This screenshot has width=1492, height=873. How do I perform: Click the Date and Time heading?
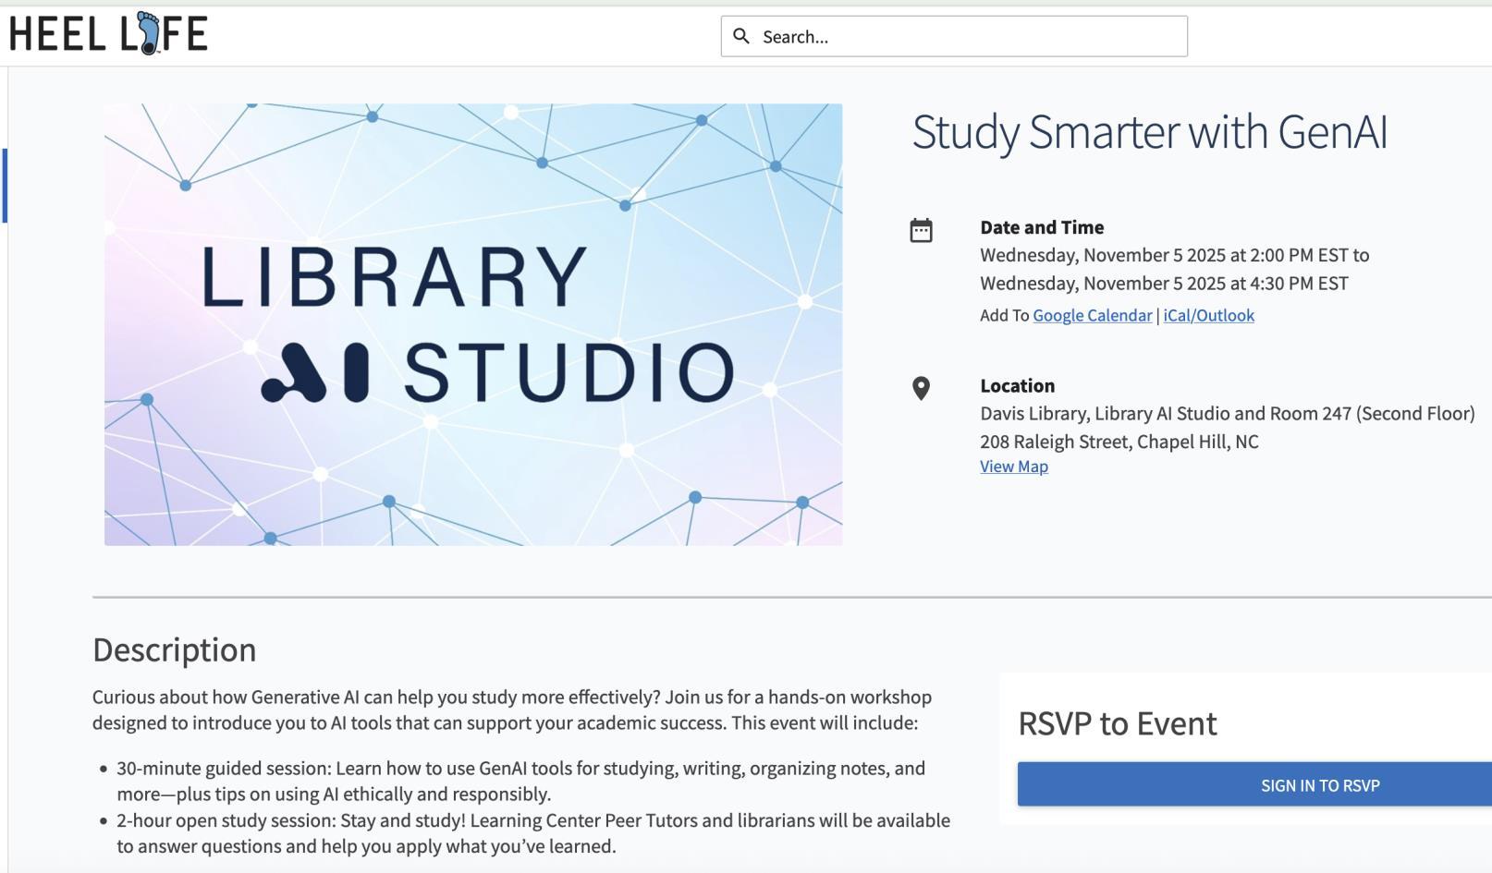coord(1042,227)
